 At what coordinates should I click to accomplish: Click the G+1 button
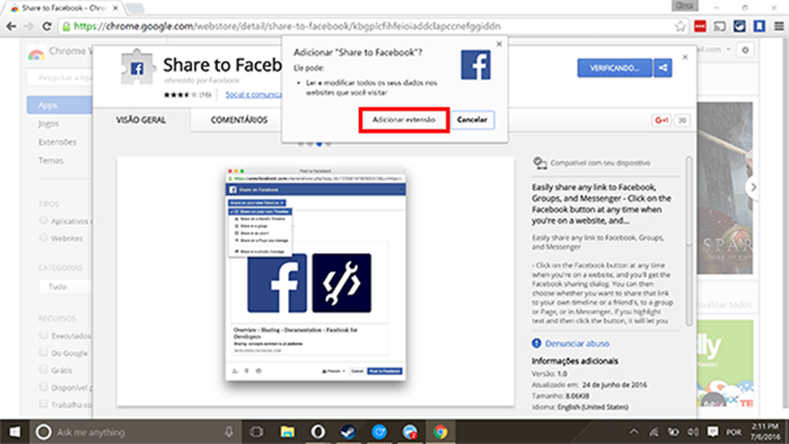click(x=662, y=120)
